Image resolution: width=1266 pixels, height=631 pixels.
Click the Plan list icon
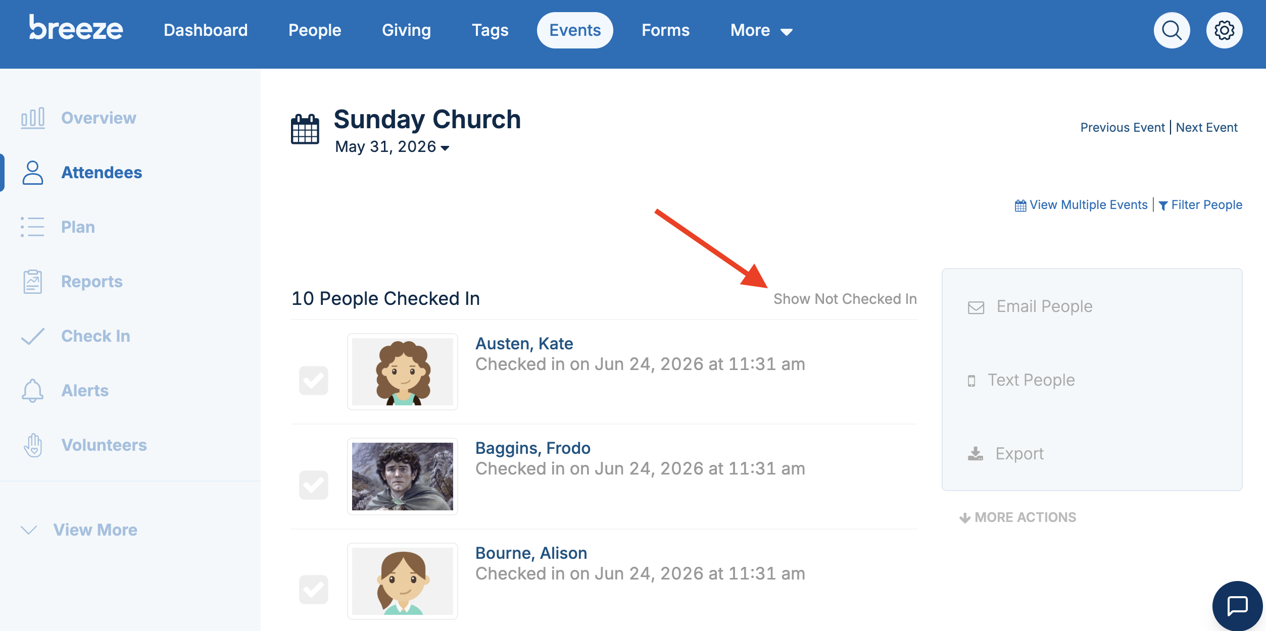tap(33, 227)
